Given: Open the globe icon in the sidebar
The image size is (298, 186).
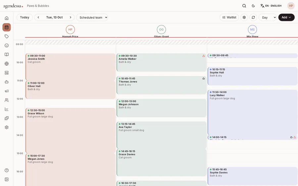Looking at the screenshot, I should point(7,64).
